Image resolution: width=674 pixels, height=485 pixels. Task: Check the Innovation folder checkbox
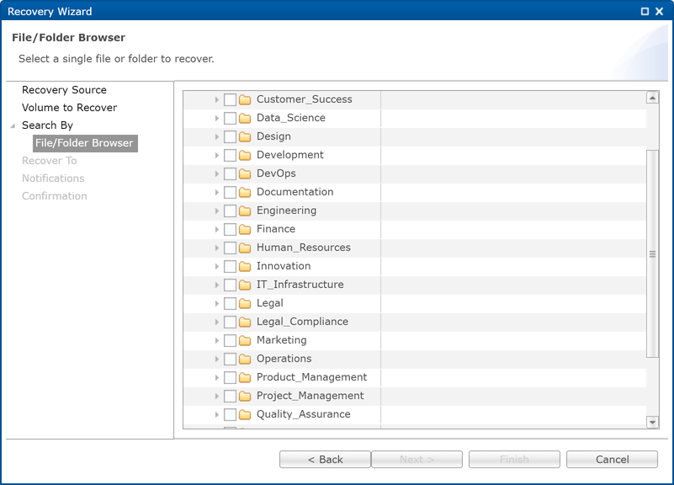coord(230,266)
